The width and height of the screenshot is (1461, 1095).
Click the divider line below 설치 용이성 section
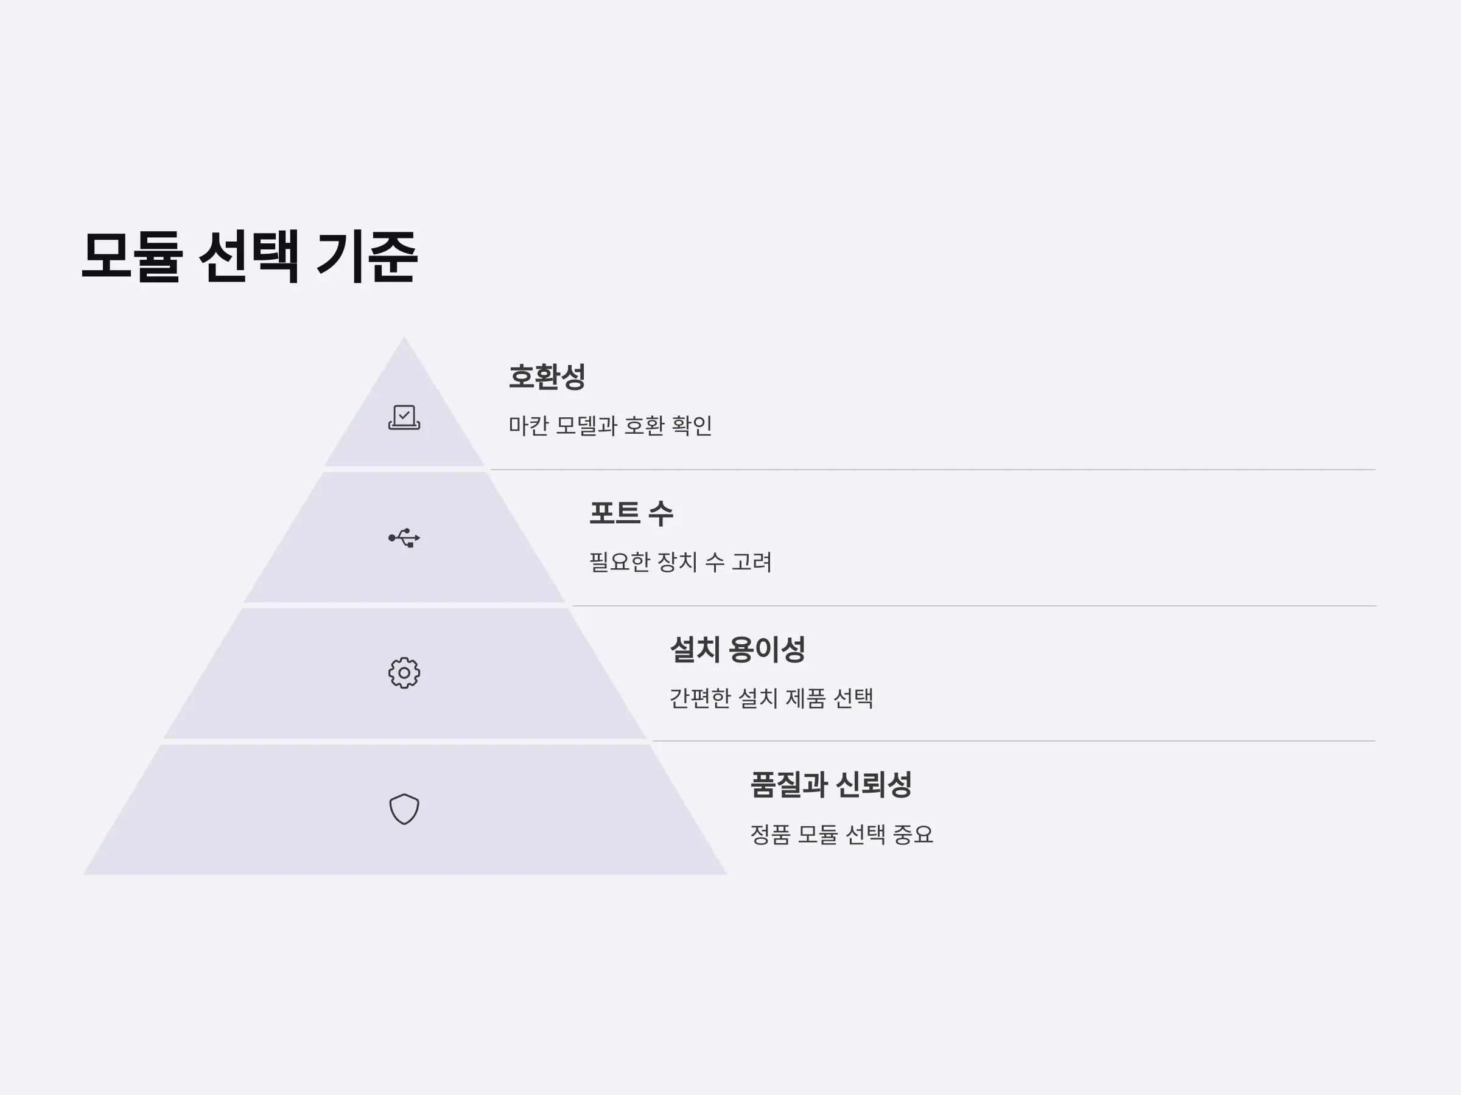[x=1014, y=740]
